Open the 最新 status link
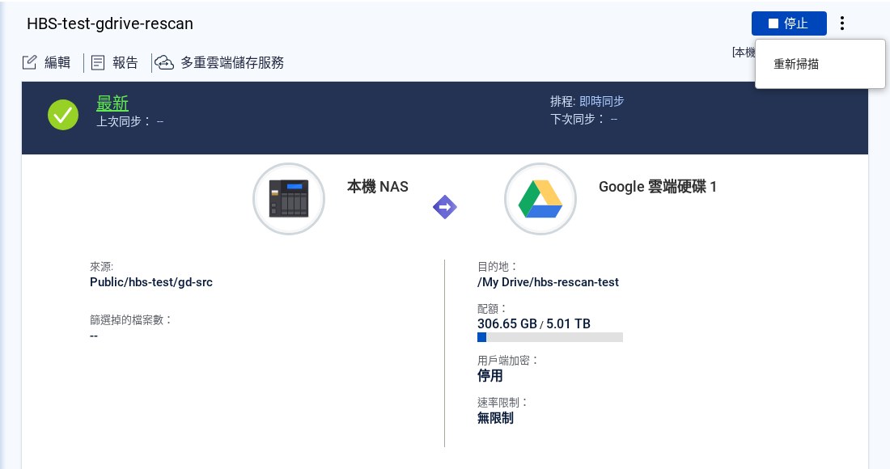The height and width of the screenshot is (469, 890). point(112,104)
